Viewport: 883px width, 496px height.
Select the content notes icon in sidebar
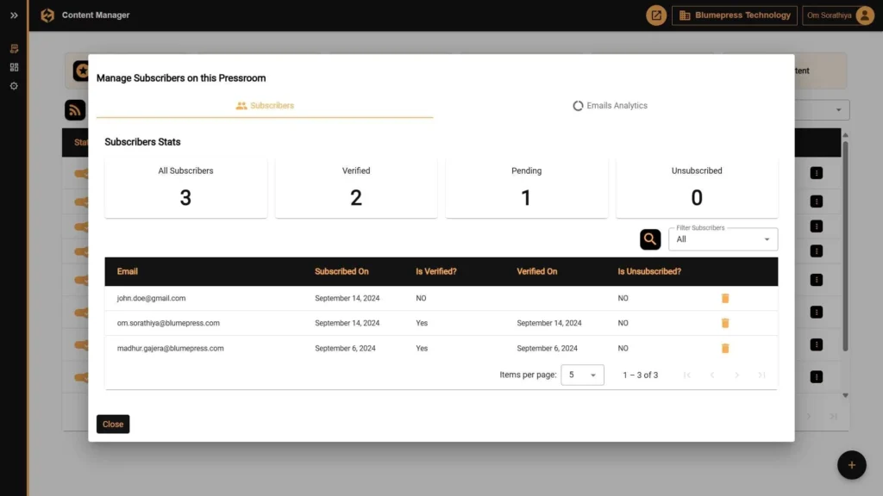(x=14, y=49)
